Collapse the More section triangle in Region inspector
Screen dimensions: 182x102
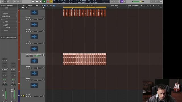click(x=1, y=20)
